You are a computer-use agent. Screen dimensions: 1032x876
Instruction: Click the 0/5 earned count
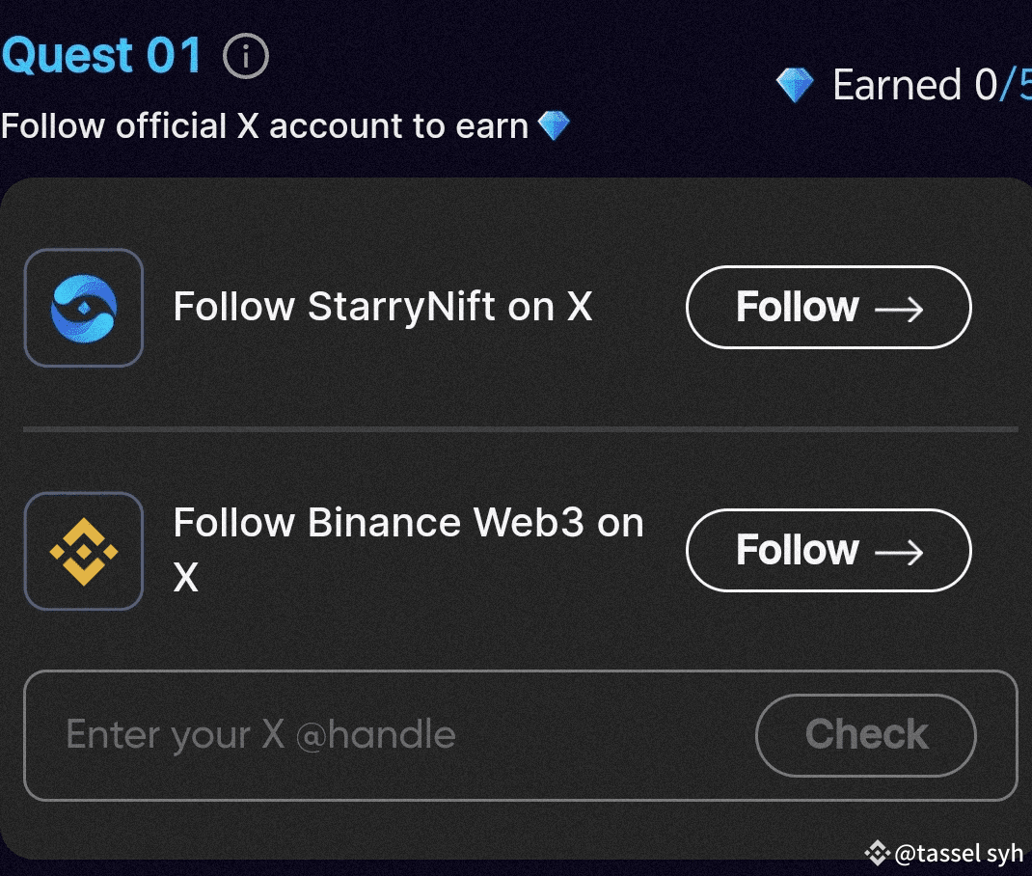coord(1003,86)
